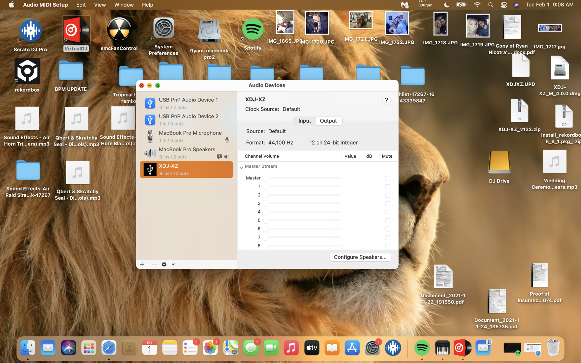Open the Apple menu

point(11,5)
